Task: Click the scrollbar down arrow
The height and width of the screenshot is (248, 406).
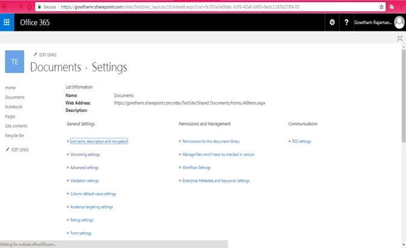Action: [404, 244]
